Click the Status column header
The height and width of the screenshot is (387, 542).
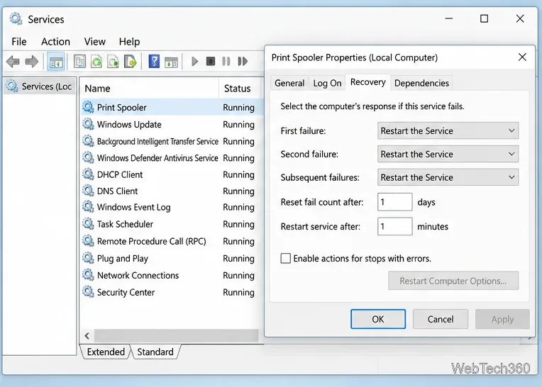[x=241, y=89]
